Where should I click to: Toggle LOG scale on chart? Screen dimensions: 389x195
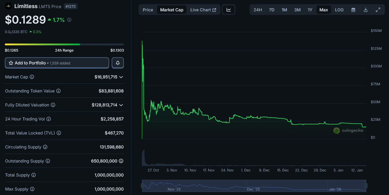pos(339,10)
